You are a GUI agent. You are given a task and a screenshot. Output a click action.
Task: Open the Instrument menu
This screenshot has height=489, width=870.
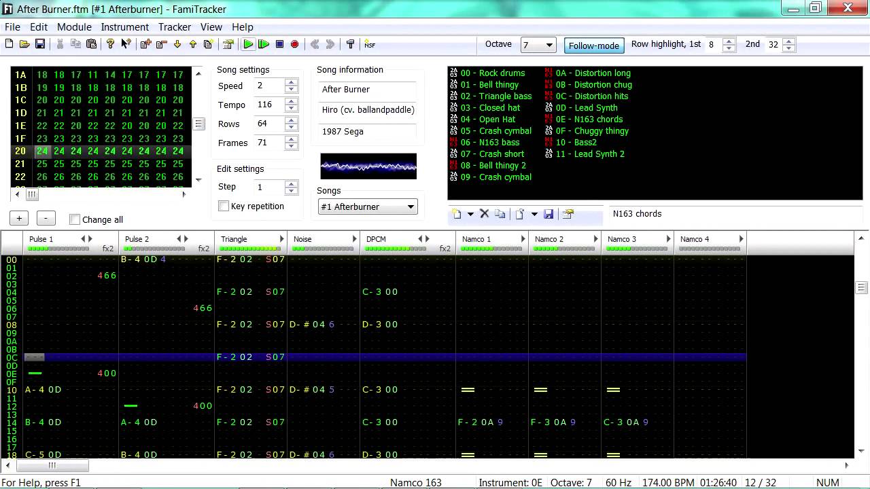point(125,27)
